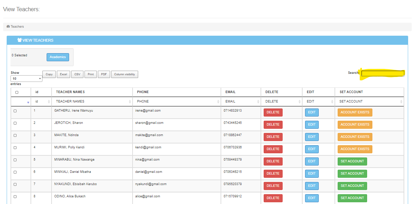412x204 pixels.
Task: Click the users icon in View Teachers header
Action: pyautogui.click(x=19, y=40)
